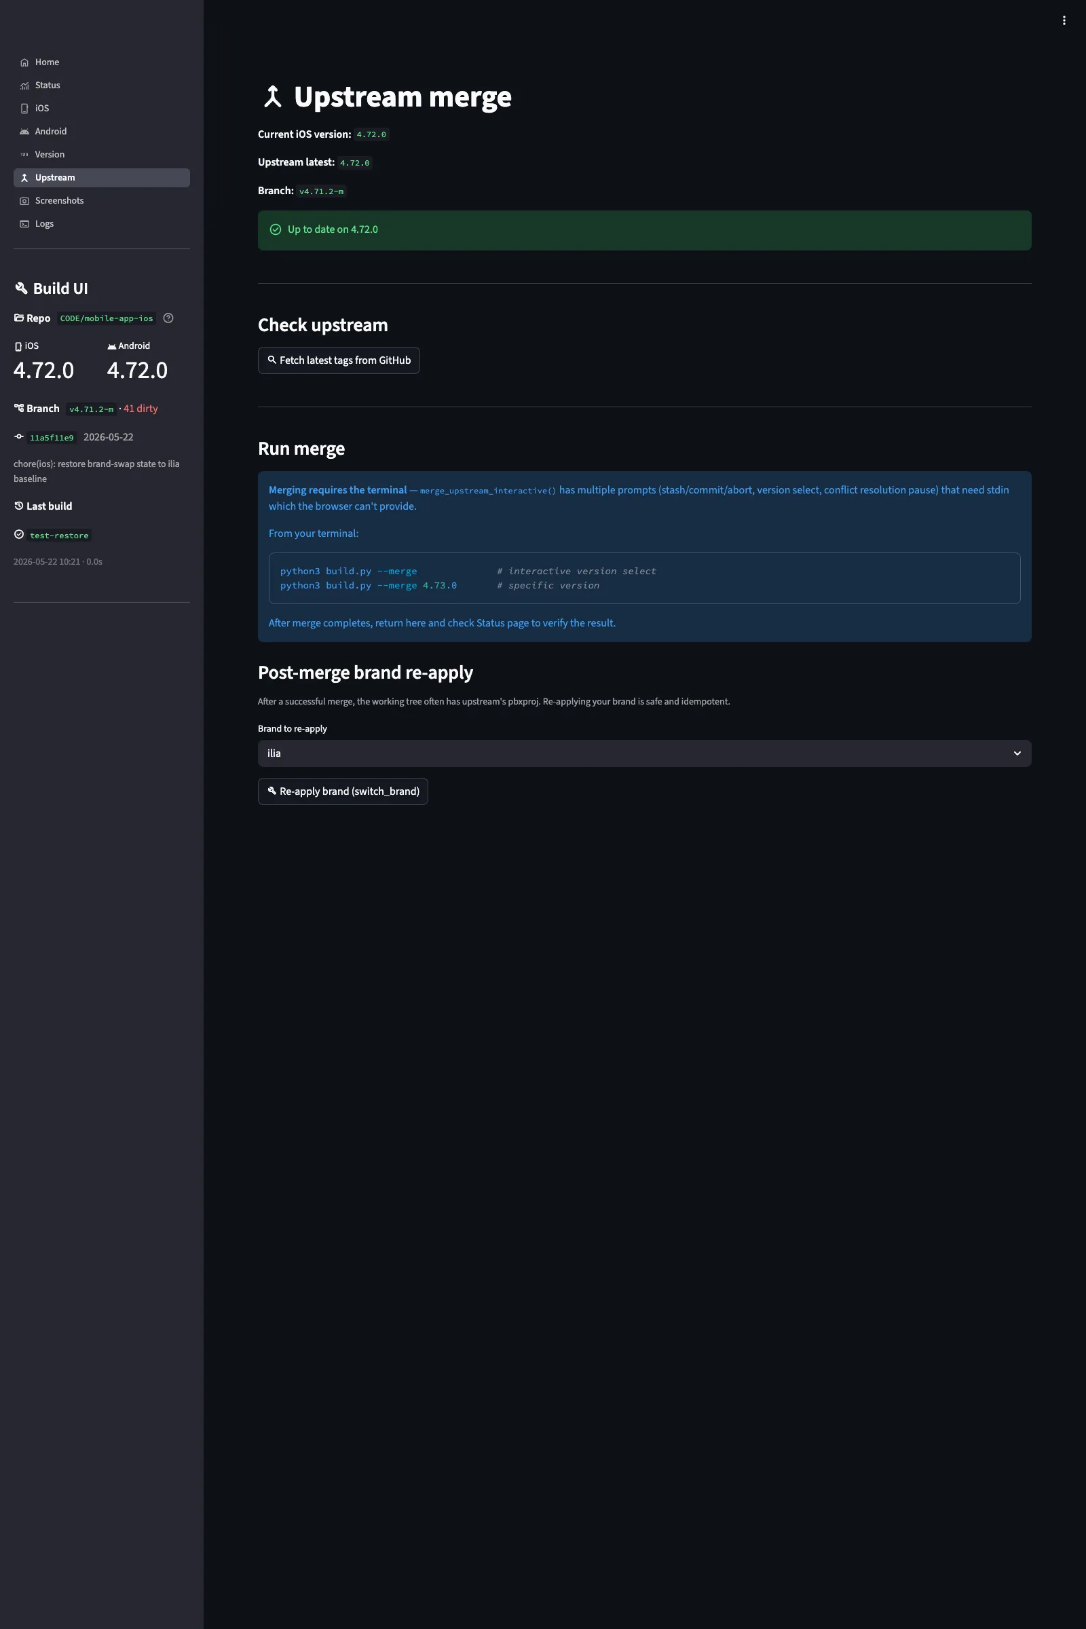Viewport: 1086px width, 1629px height.
Task: Click the Version 123 icon in sidebar
Action: pos(24,155)
